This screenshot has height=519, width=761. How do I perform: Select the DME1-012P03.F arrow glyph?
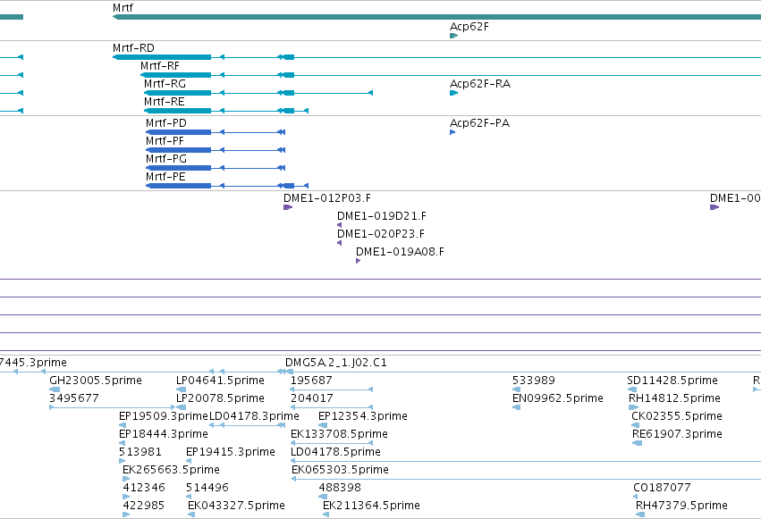coord(288,207)
